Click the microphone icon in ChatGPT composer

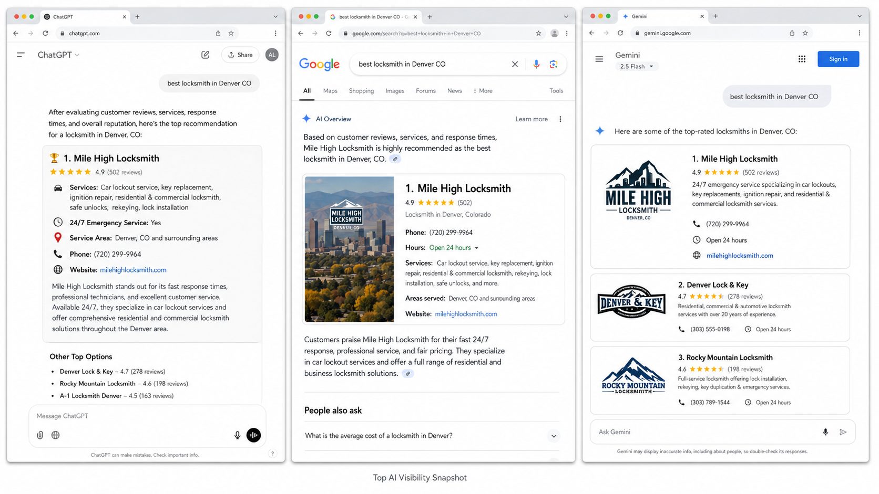[x=238, y=435]
